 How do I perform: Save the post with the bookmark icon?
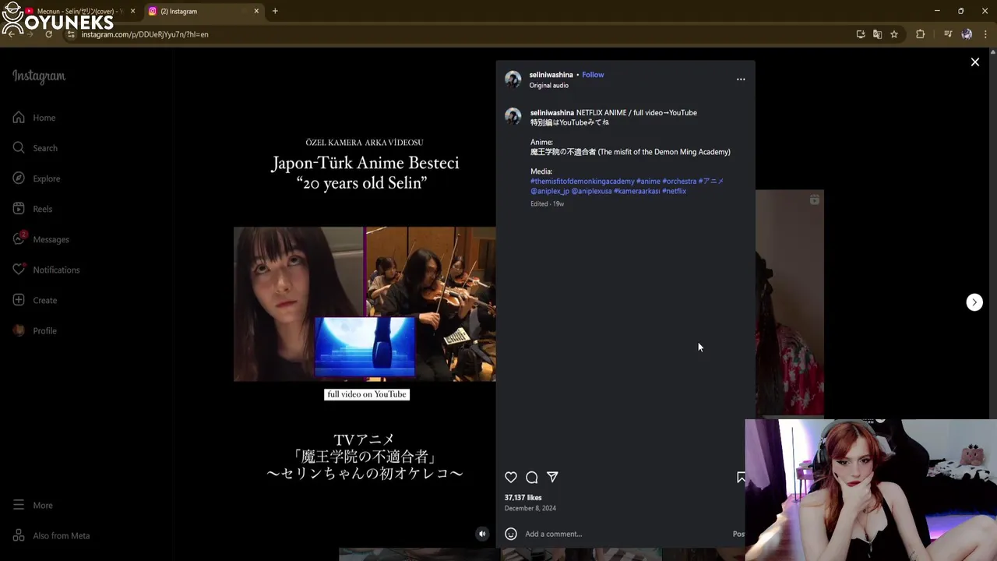[x=741, y=477]
